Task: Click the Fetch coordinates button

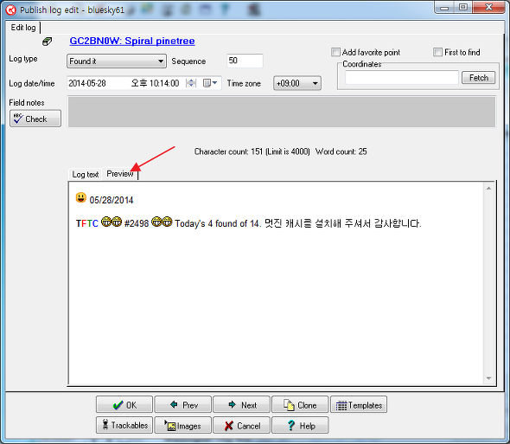Action: pos(479,78)
